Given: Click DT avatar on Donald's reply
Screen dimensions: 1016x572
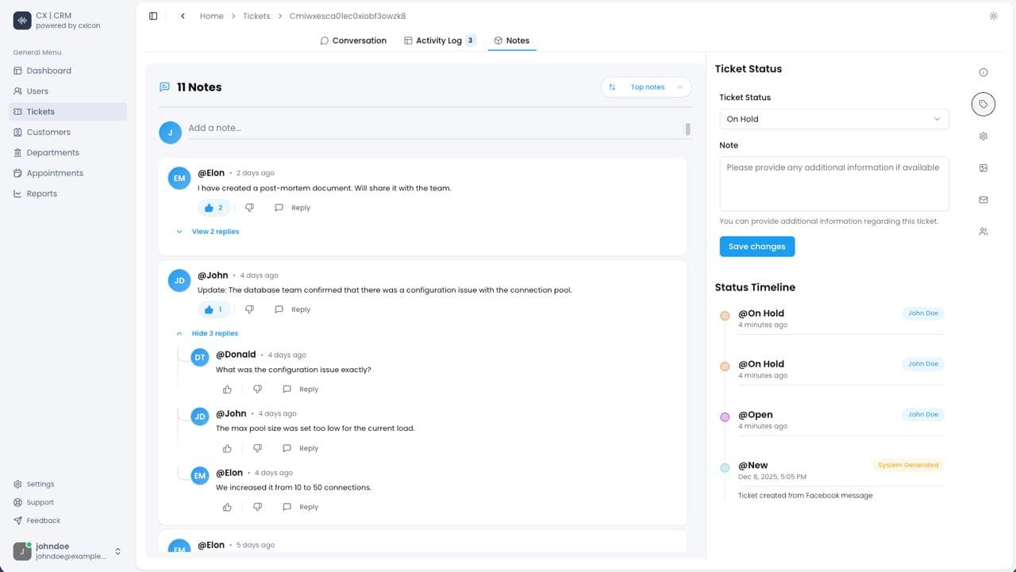Looking at the screenshot, I should click(x=200, y=358).
